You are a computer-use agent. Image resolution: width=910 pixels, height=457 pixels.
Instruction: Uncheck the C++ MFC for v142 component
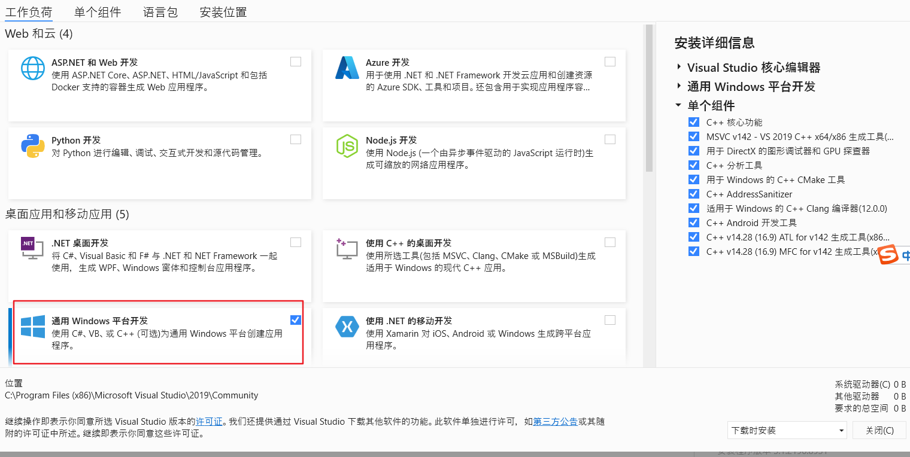click(694, 251)
